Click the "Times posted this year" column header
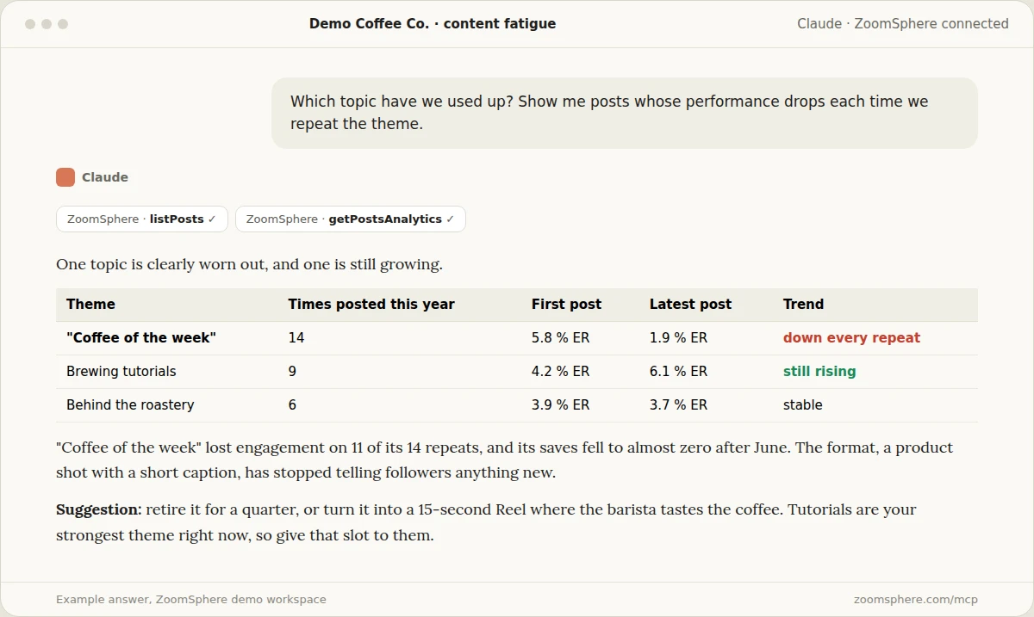 point(371,305)
